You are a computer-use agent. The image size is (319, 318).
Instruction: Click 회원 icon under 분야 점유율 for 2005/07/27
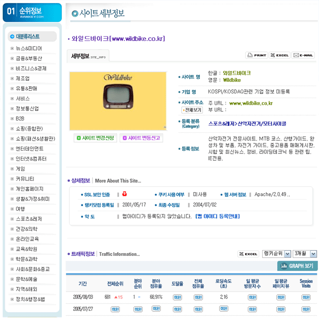[x=156, y=308]
